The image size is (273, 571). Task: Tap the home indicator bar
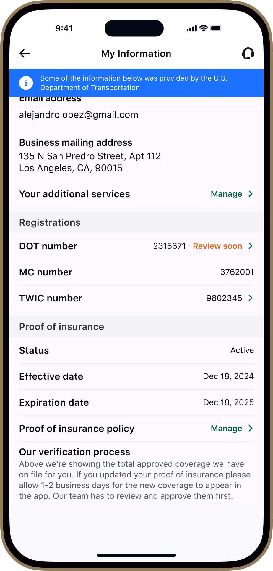pos(136,555)
